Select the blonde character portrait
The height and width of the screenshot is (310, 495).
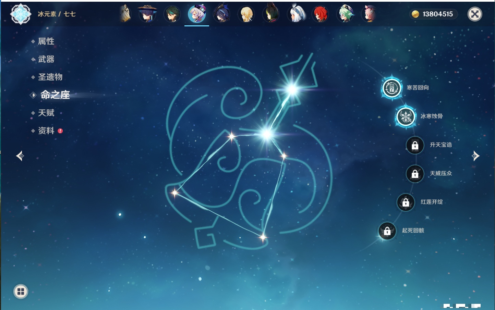(246, 14)
